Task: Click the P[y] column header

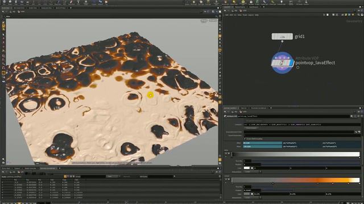Action: 27,180
